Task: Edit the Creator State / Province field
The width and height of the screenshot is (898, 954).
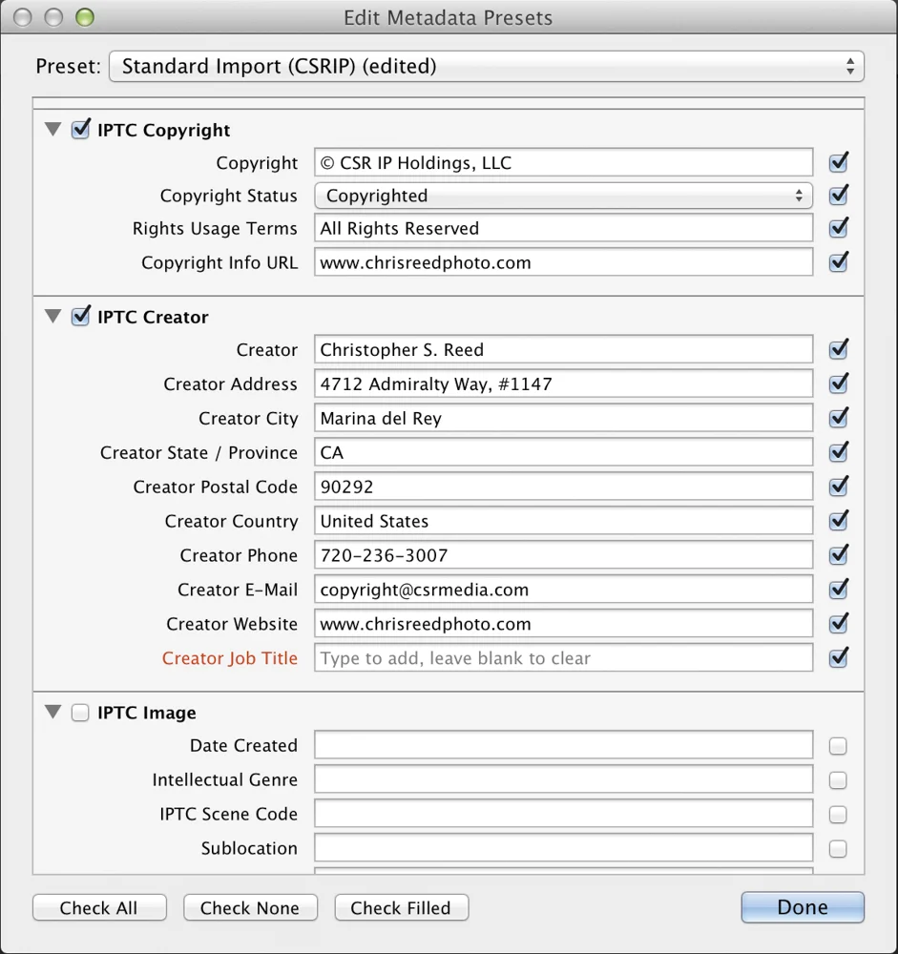Action: [x=563, y=452]
